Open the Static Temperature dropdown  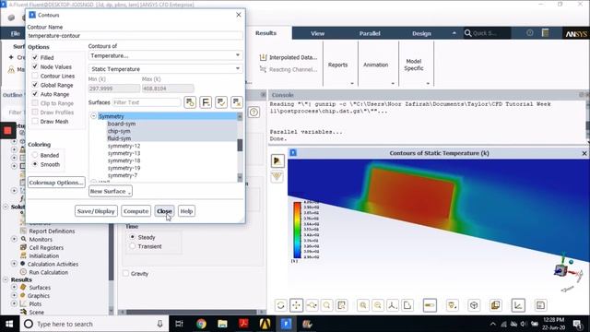166,69
